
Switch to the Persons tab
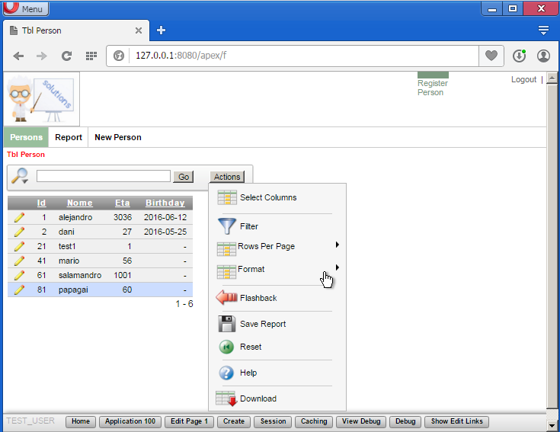[x=26, y=137]
